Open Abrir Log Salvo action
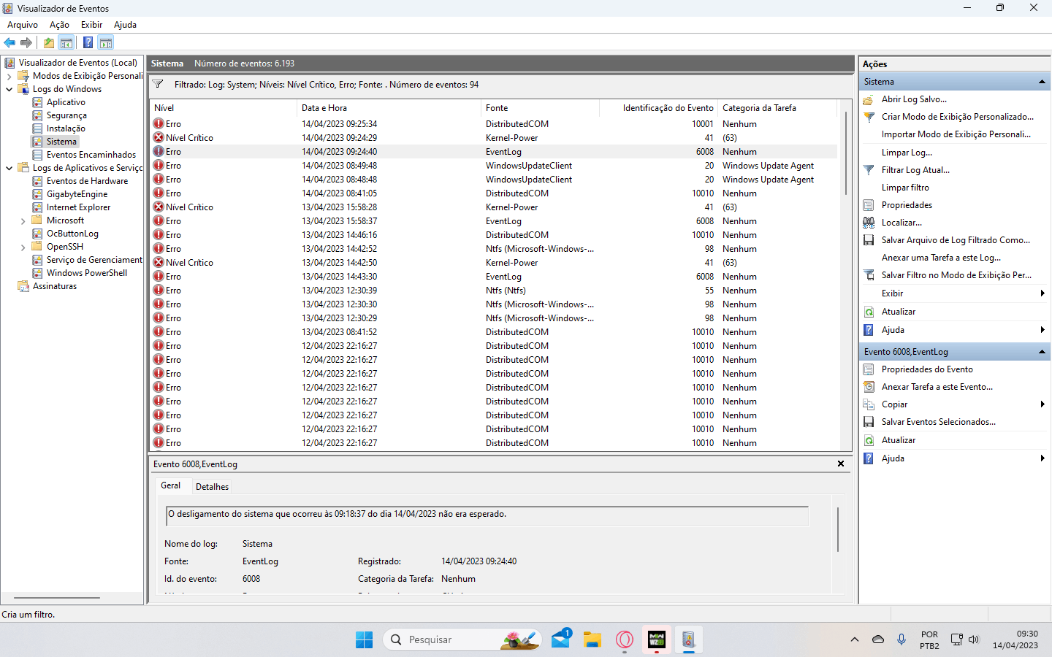 tap(913, 99)
